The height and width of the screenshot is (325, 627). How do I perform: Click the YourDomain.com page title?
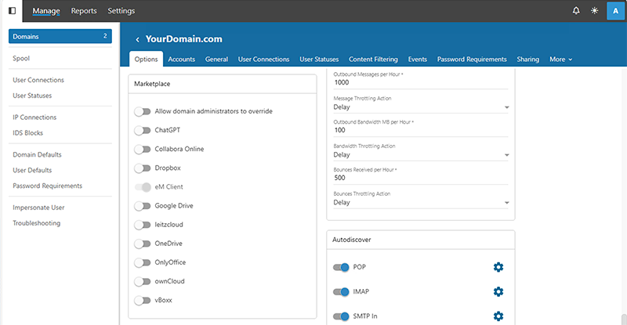pos(184,39)
